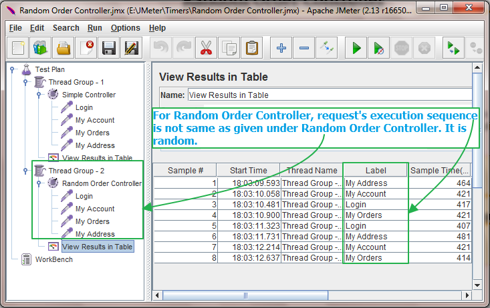The image size is (490, 308).
Task: Click the Save As pencil icon
Action: click(132, 48)
